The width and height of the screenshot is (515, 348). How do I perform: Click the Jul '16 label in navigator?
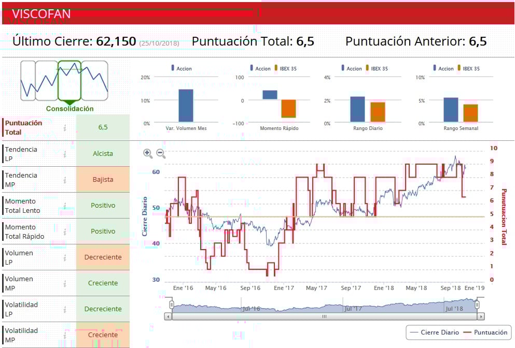tap(252, 309)
